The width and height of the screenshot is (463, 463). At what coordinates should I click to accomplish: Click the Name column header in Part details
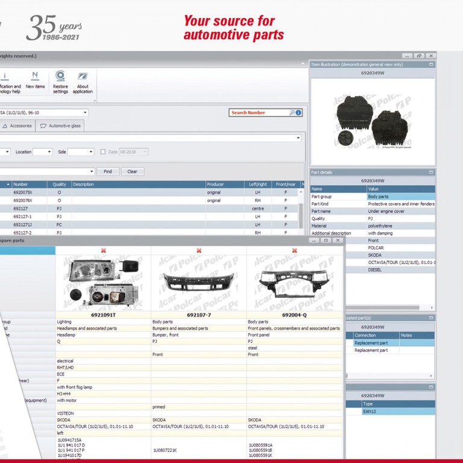click(338, 189)
